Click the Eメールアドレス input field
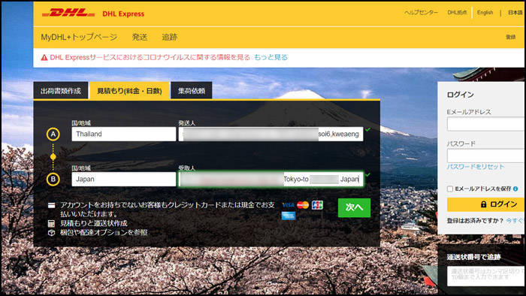Screen dimensions: 526x296 pyautogui.click(x=485, y=124)
